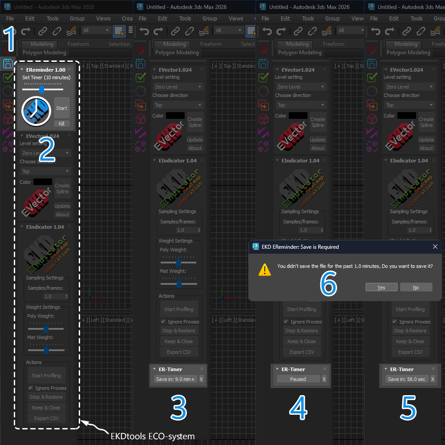Image resolution: width=445 pixels, height=445 pixels.
Task: Click Unlink icon in 'Save in: 9.0 min+' window
Action: point(189,31)
